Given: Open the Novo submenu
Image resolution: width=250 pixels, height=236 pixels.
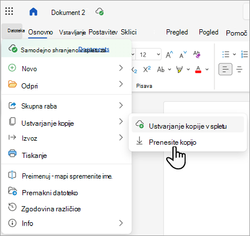Looking at the screenshot, I should 66,68.
